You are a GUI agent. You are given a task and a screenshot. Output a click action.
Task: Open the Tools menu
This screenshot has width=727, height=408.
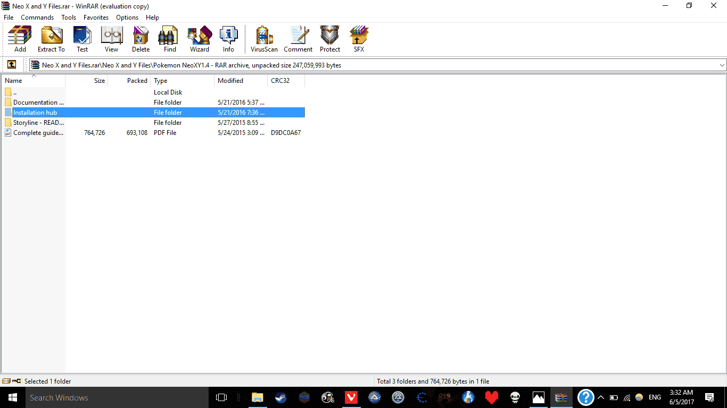[69, 17]
